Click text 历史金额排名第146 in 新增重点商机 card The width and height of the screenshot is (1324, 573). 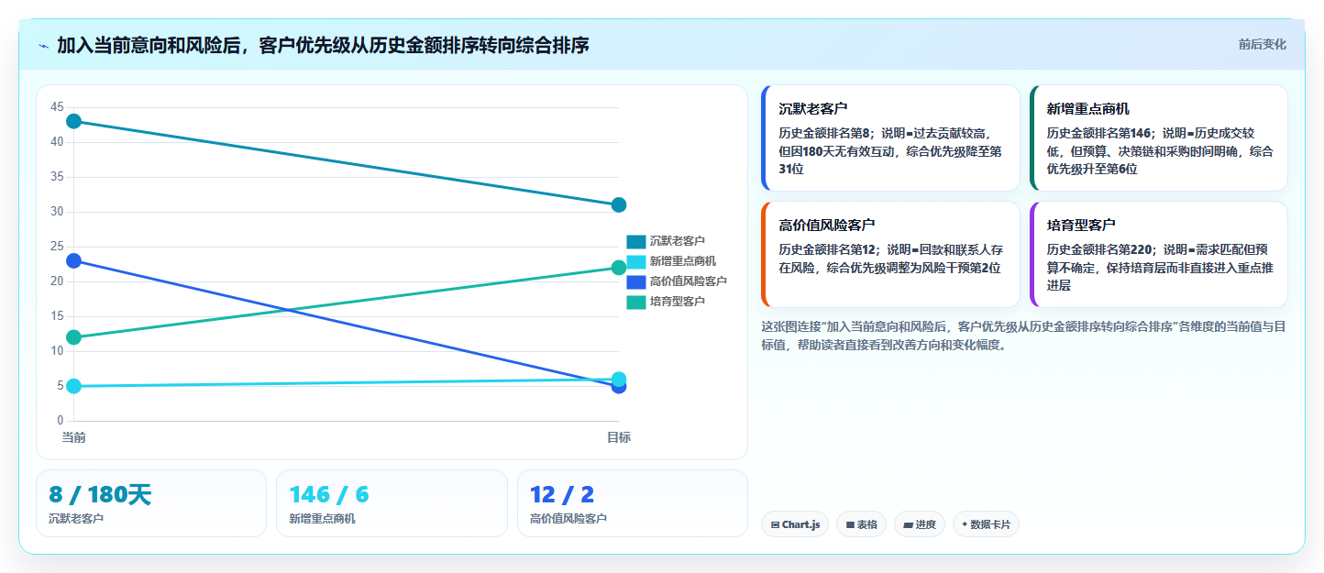[x=1098, y=133]
